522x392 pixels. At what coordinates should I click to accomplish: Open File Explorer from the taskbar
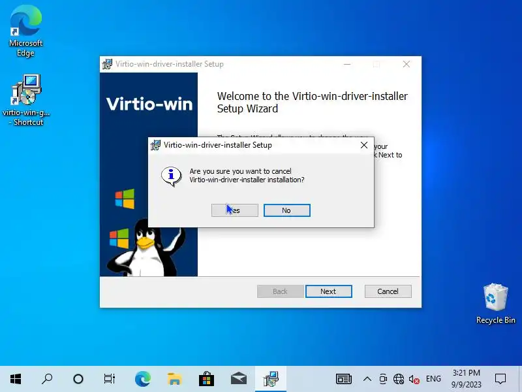174,379
